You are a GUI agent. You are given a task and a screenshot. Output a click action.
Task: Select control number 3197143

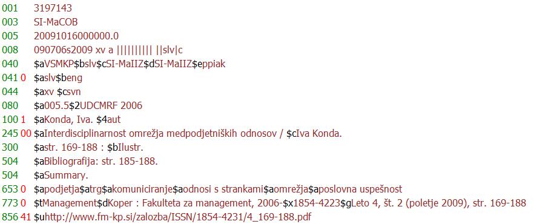point(53,8)
